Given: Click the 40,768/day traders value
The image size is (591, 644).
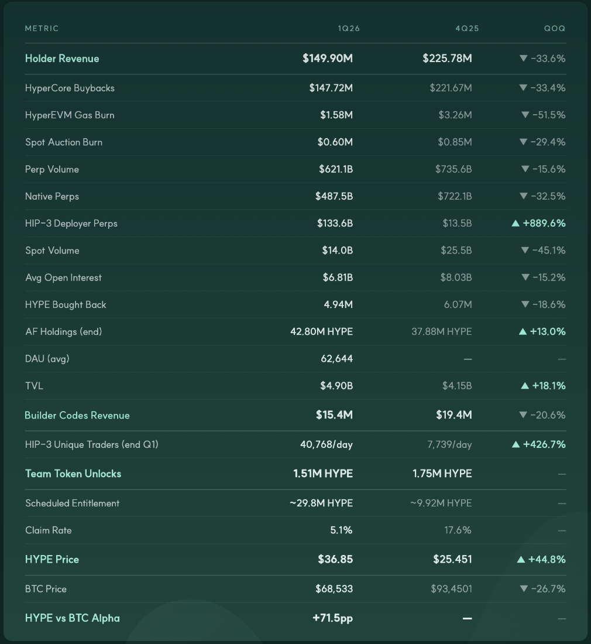Looking at the screenshot, I should point(327,445).
